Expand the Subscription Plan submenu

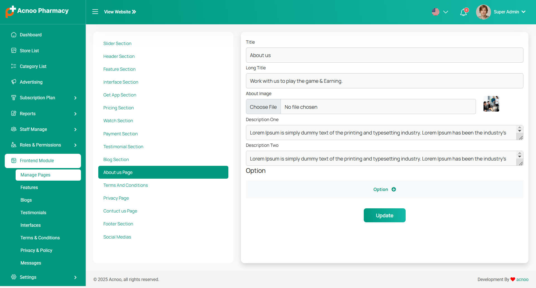tap(75, 98)
